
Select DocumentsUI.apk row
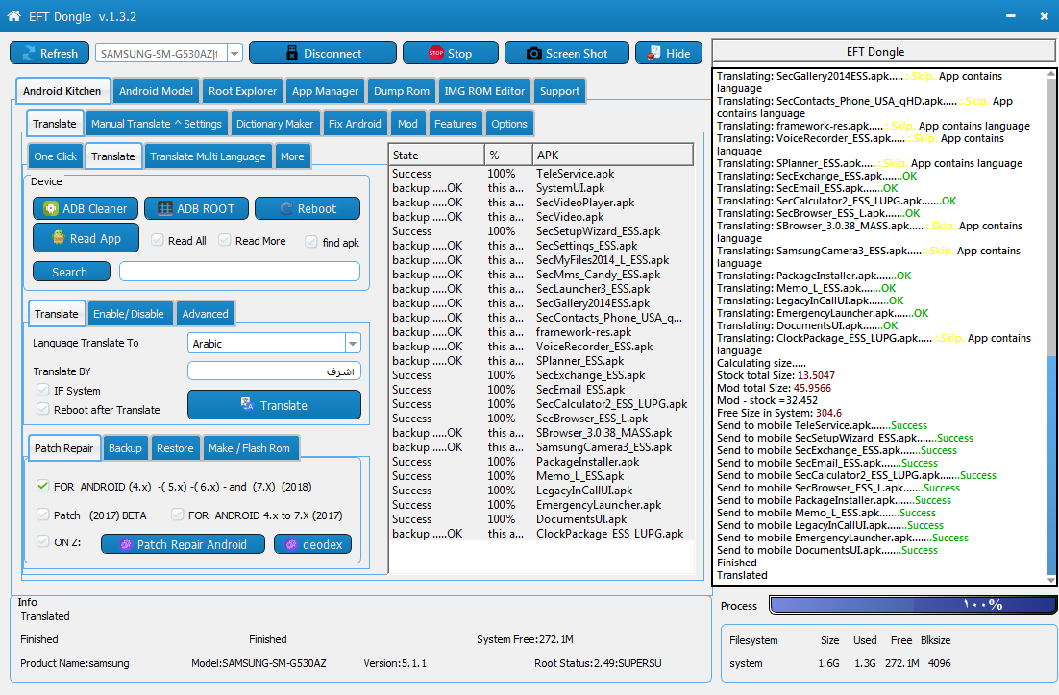[x=542, y=519]
